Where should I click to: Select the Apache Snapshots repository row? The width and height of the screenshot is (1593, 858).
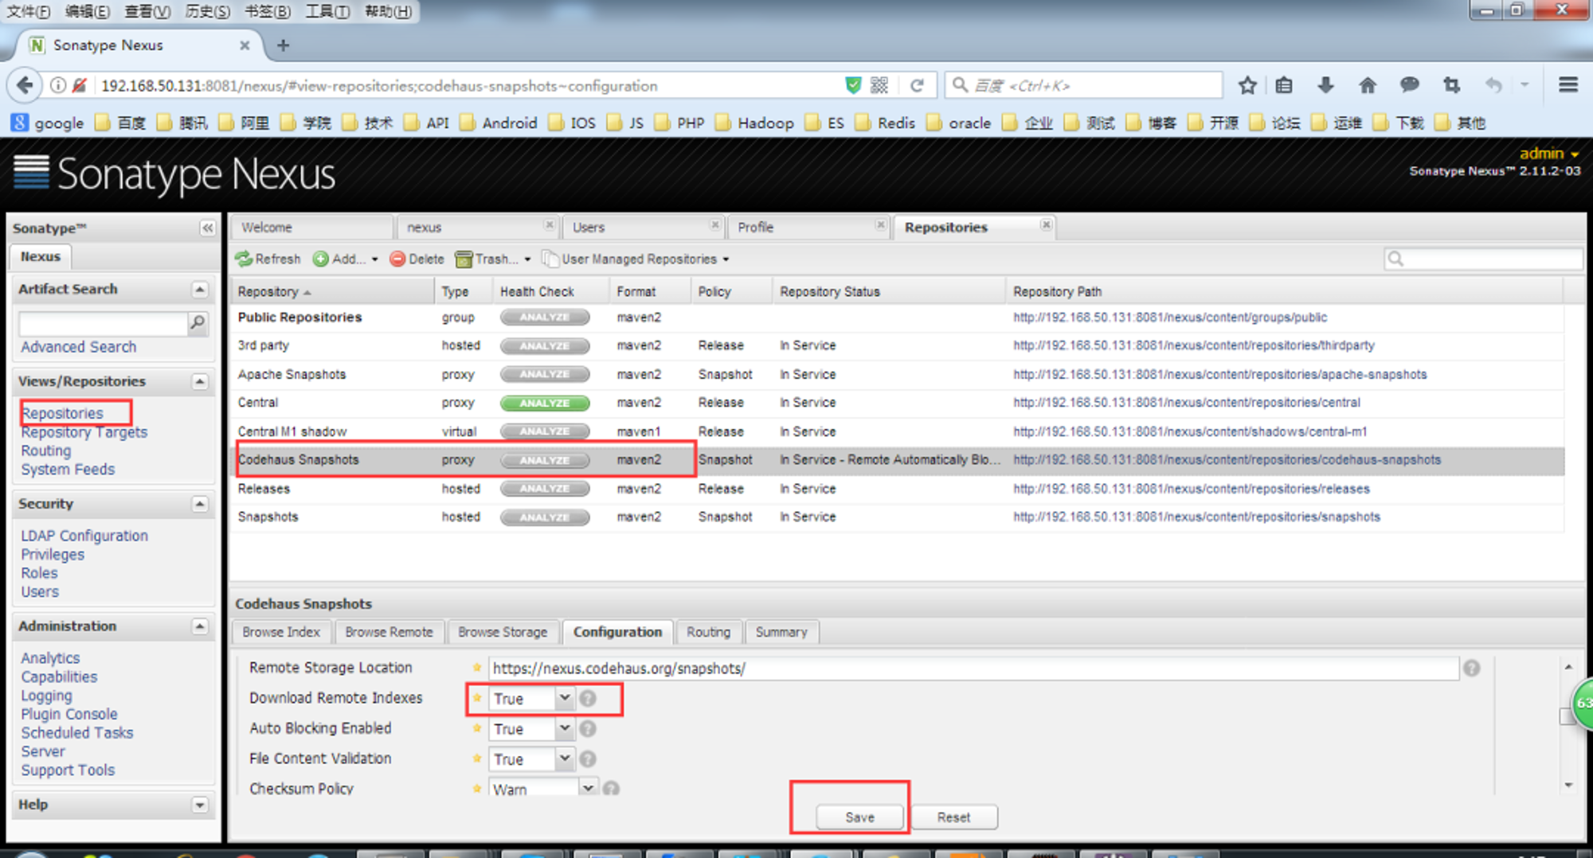pos(897,374)
